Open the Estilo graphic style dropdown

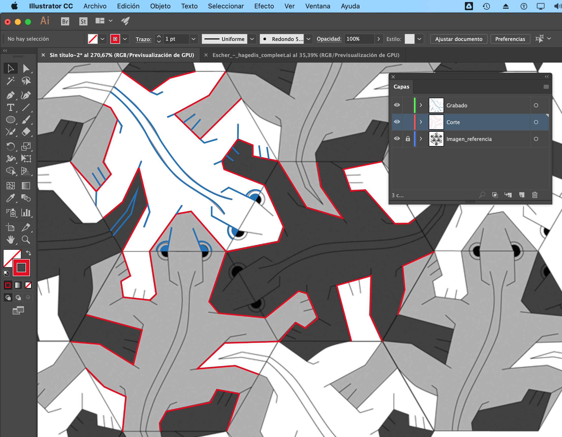pyautogui.click(x=419, y=39)
